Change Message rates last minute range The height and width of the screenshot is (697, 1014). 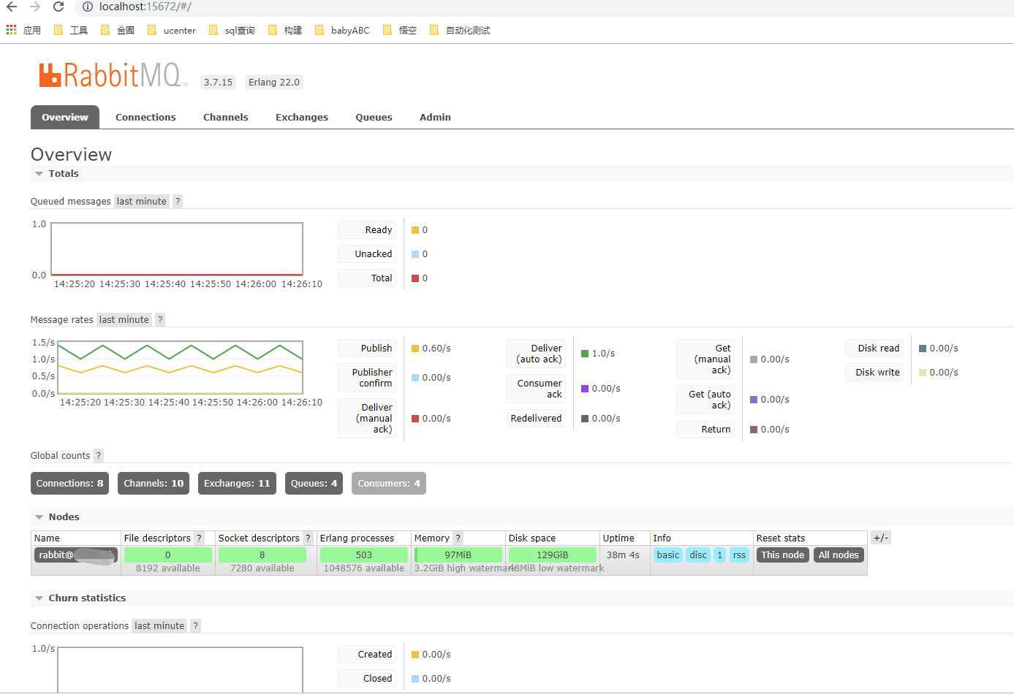pyautogui.click(x=124, y=320)
